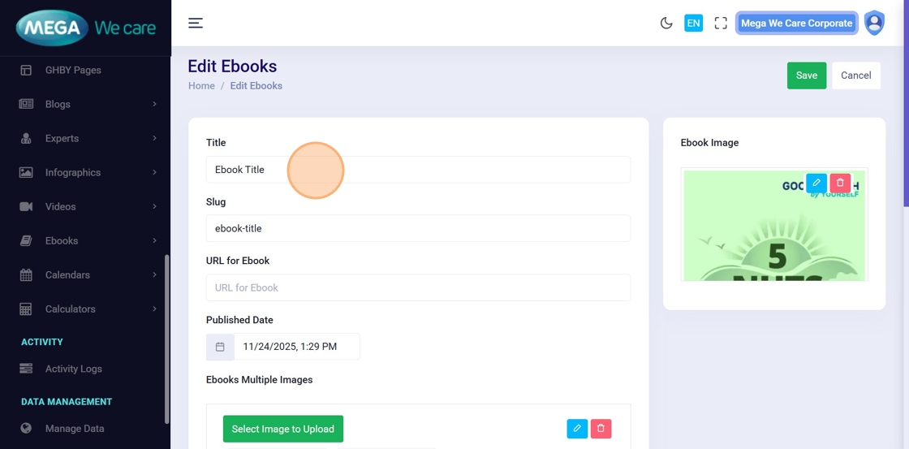Open the EN language selector
The height and width of the screenshot is (449, 909).
click(693, 23)
